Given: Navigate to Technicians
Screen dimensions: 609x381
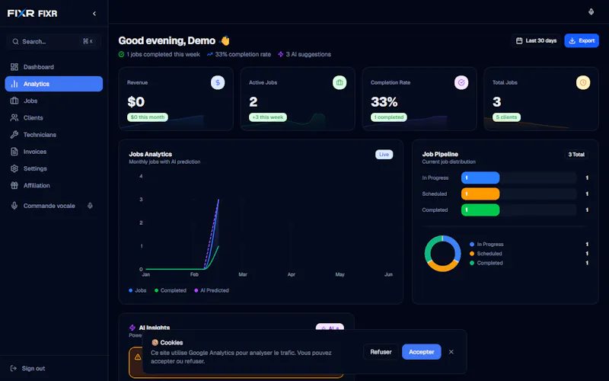Looking at the screenshot, I should click(53, 135).
